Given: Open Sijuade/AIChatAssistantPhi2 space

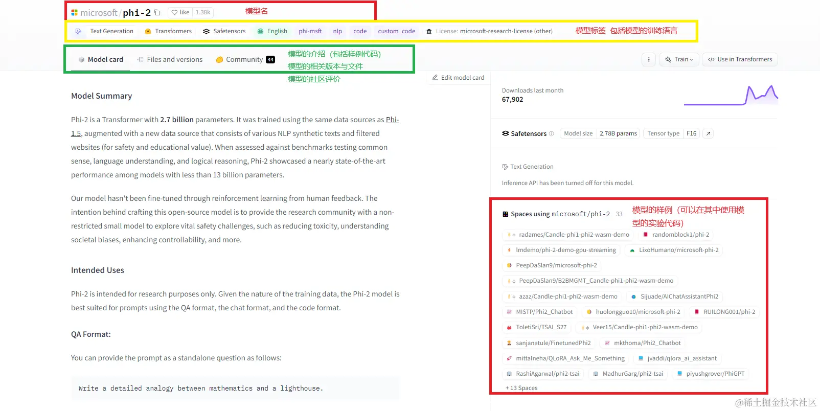Looking at the screenshot, I should coord(674,296).
